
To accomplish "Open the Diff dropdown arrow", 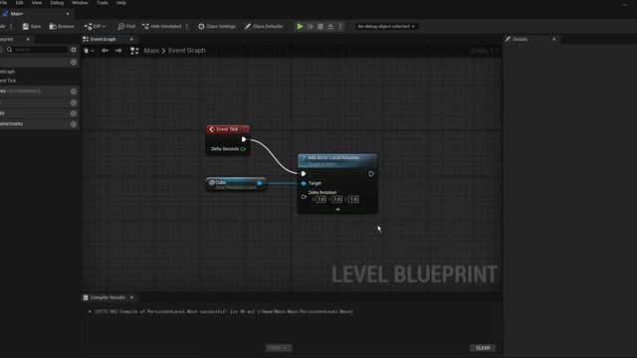I will 104,27.
